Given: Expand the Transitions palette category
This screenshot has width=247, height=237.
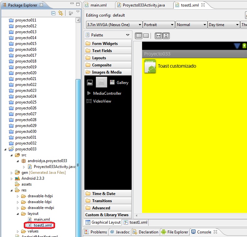Looking at the screenshot, I should click(108, 201).
